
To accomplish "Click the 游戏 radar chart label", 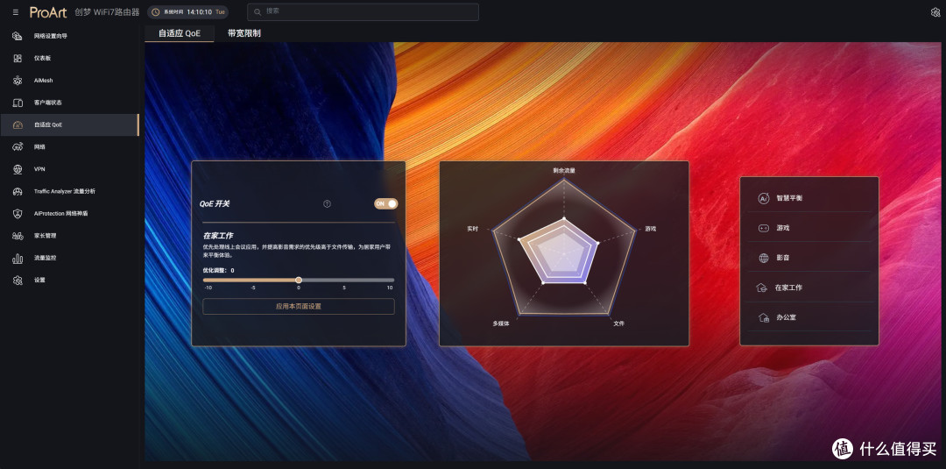I will (x=650, y=230).
